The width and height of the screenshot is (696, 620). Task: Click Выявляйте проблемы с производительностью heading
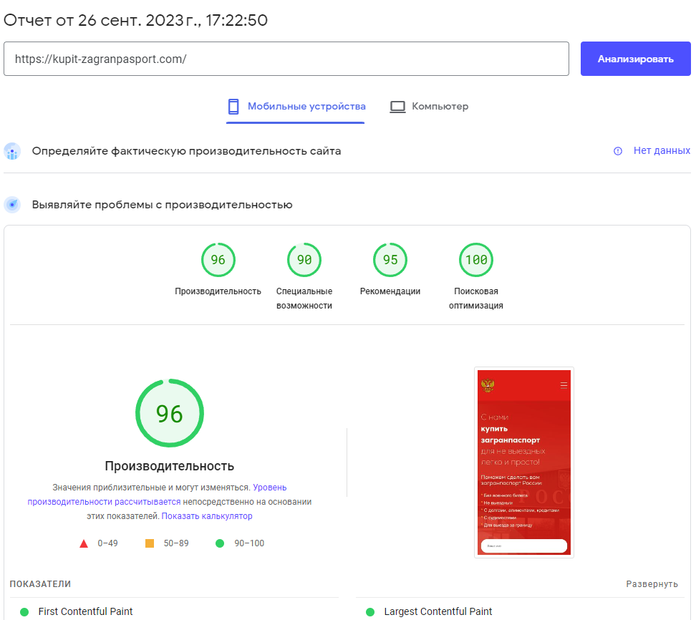pyautogui.click(x=162, y=205)
